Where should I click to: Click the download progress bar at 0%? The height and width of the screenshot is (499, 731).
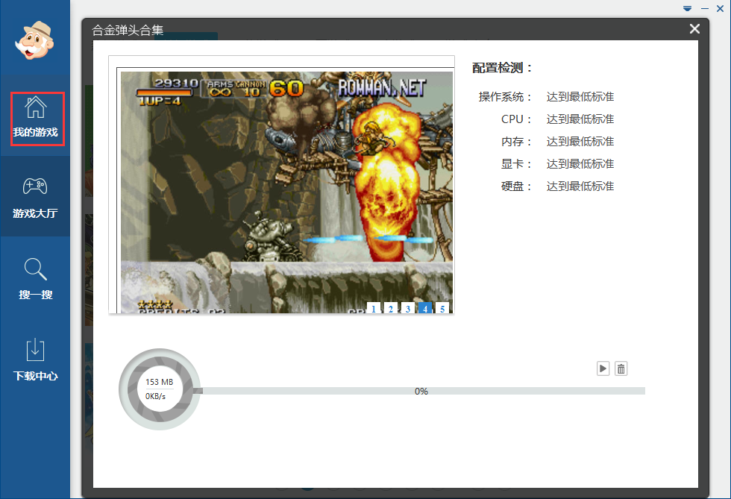click(x=421, y=391)
